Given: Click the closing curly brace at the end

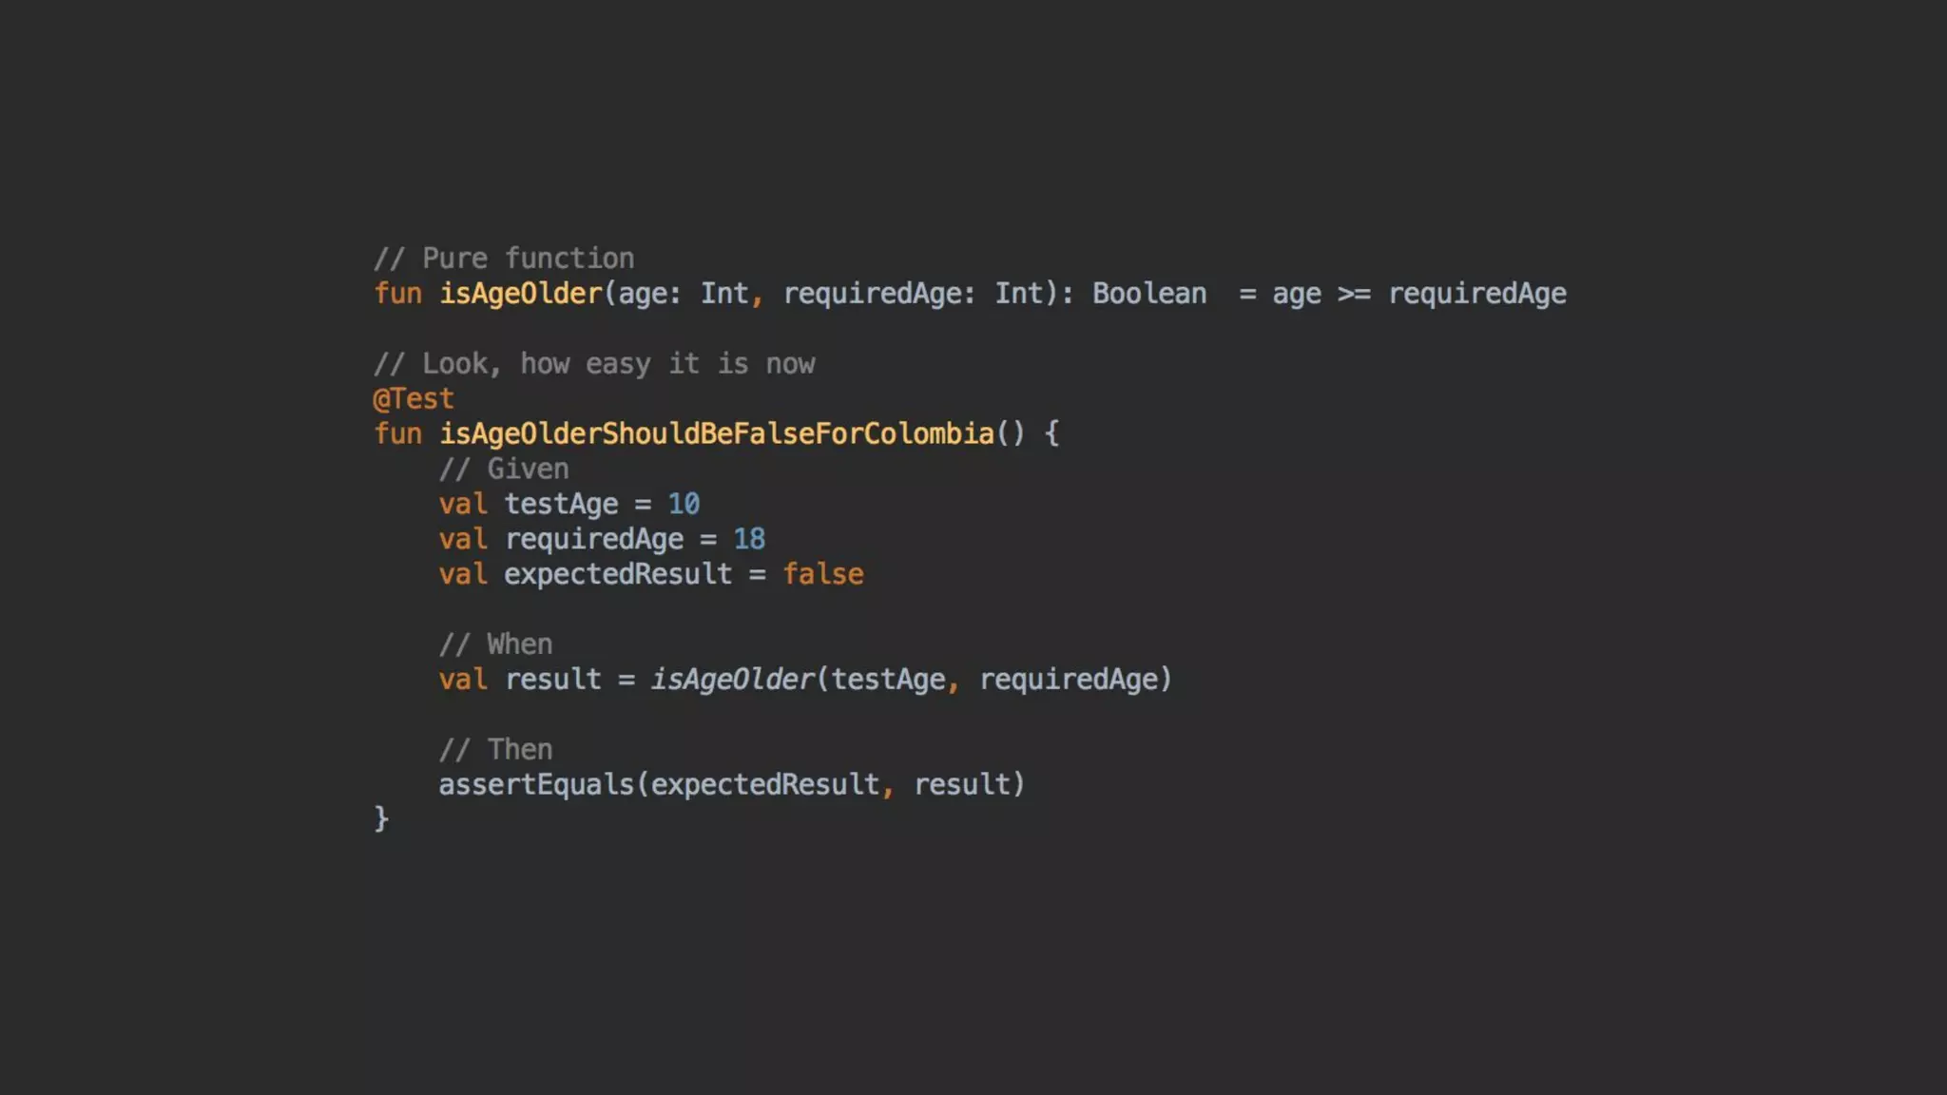Looking at the screenshot, I should point(381,818).
